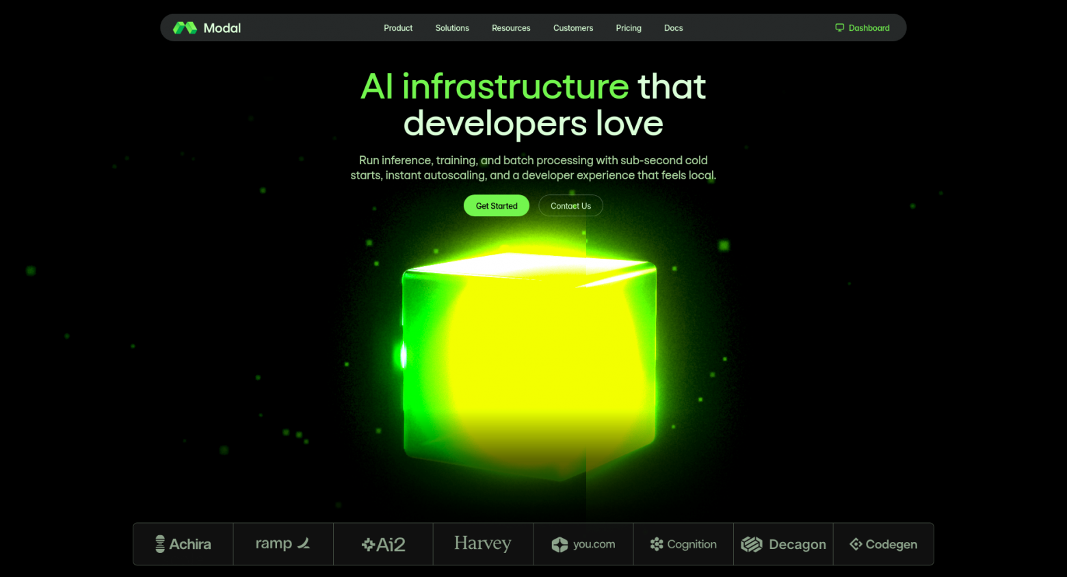Open the Docs link
Image resolution: width=1067 pixels, height=577 pixels.
tap(674, 28)
